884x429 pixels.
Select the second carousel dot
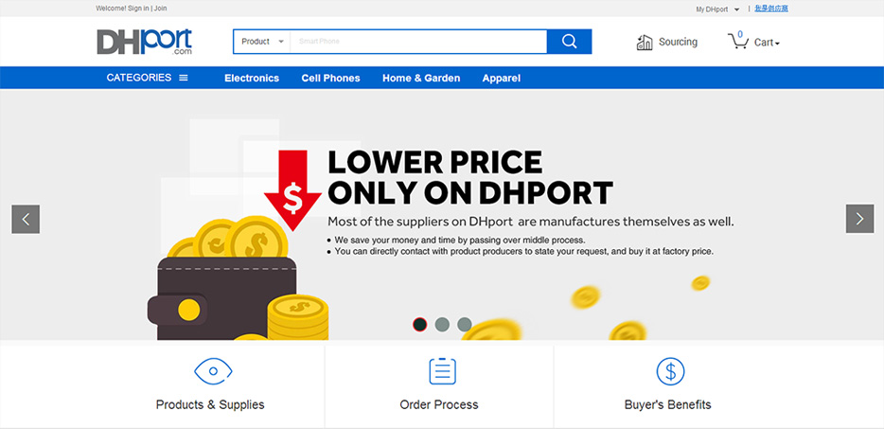point(442,325)
